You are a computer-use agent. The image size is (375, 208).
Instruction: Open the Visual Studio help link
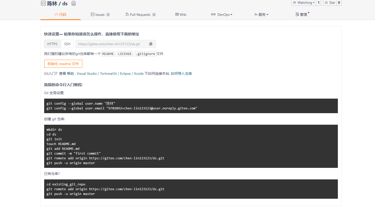pos(87,74)
